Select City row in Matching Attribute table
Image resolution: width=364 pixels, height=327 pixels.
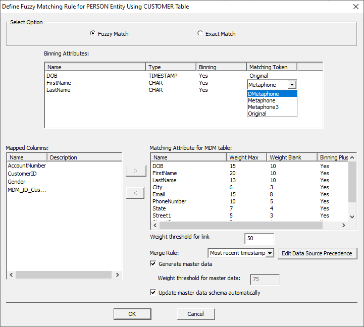pyautogui.click(x=249, y=187)
